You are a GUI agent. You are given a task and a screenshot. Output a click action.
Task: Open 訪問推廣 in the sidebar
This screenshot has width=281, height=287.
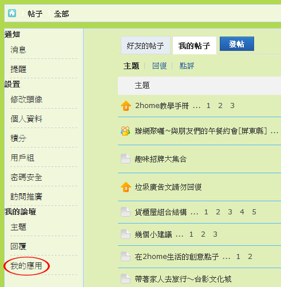click(26, 197)
